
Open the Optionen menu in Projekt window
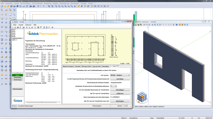tap(28, 25)
